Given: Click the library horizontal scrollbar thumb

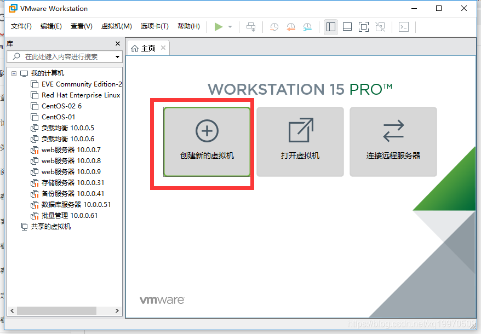Looking at the screenshot, I should tap(57, 310).
